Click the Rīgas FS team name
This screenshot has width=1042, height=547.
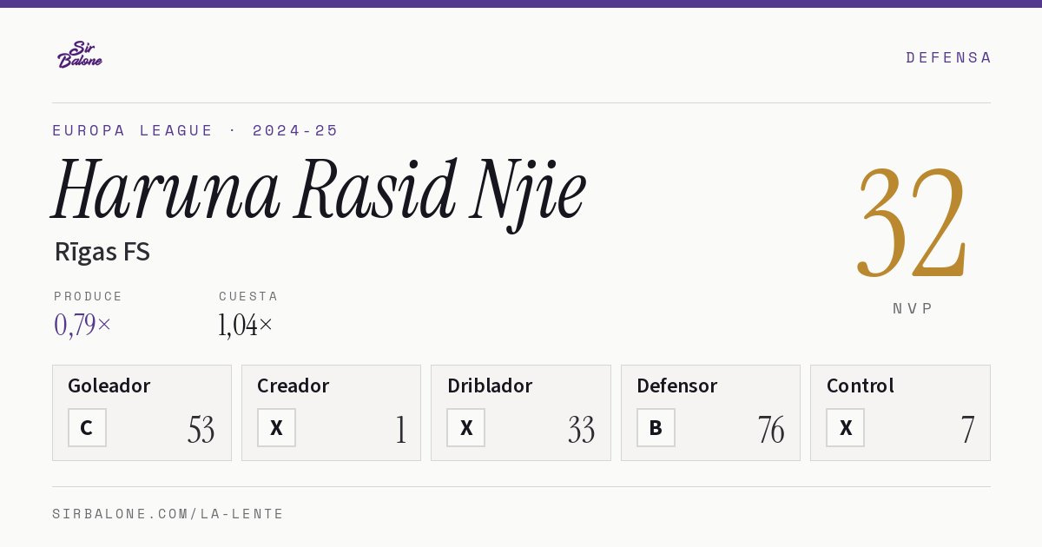pyautogui.click(x=102, y=252)
